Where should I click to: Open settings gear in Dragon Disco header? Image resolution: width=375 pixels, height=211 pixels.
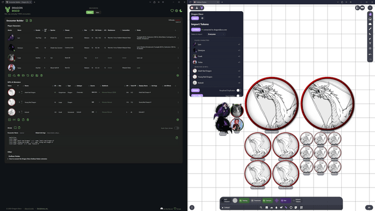tap(177, 11)
